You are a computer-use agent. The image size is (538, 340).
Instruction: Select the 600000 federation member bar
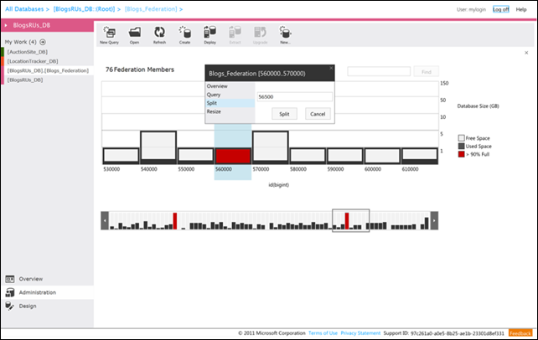tap(382, 156)
